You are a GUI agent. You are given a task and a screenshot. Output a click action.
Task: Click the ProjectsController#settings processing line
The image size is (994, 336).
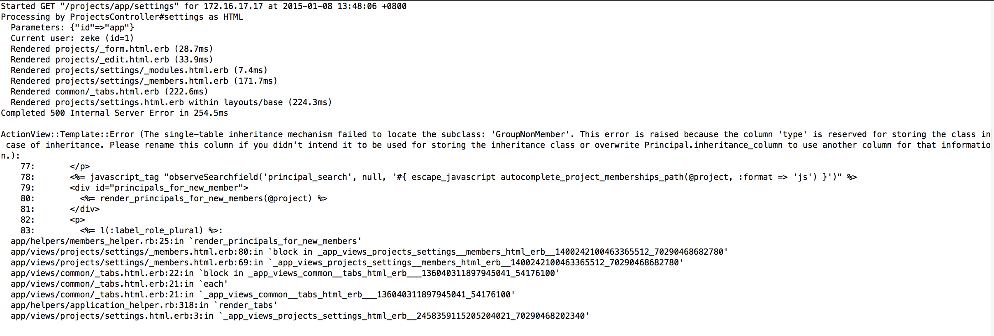(122, 17)
